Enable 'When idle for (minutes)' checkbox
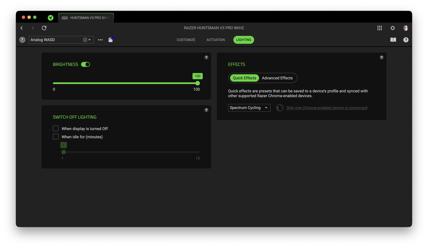 pyautogui.click(x=56, y=137)
